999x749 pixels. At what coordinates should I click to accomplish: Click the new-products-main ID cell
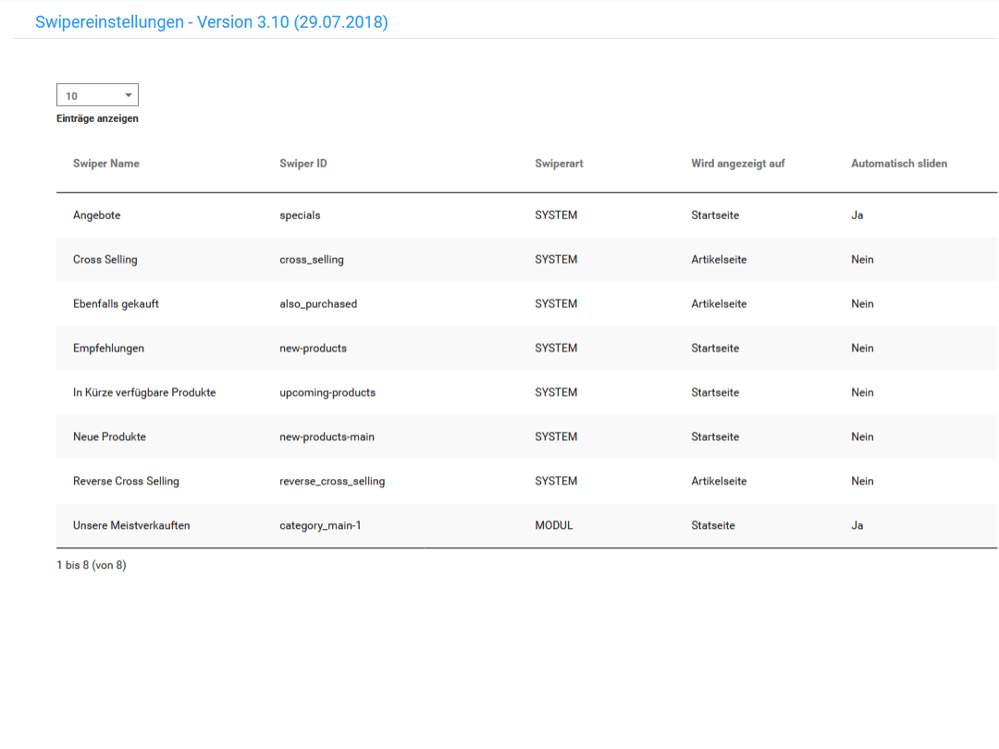click(327, 437)
